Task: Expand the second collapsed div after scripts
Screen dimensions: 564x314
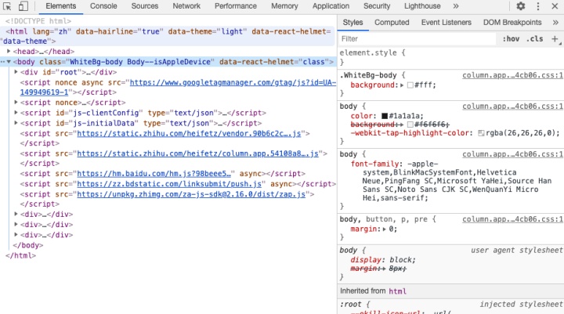Action: 16,225
